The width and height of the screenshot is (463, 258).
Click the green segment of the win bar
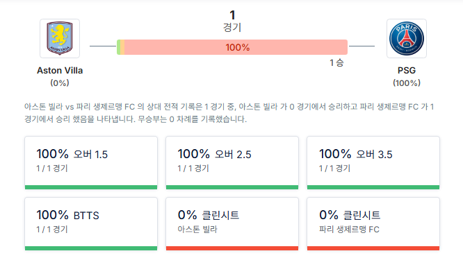(x=119, y=47)
